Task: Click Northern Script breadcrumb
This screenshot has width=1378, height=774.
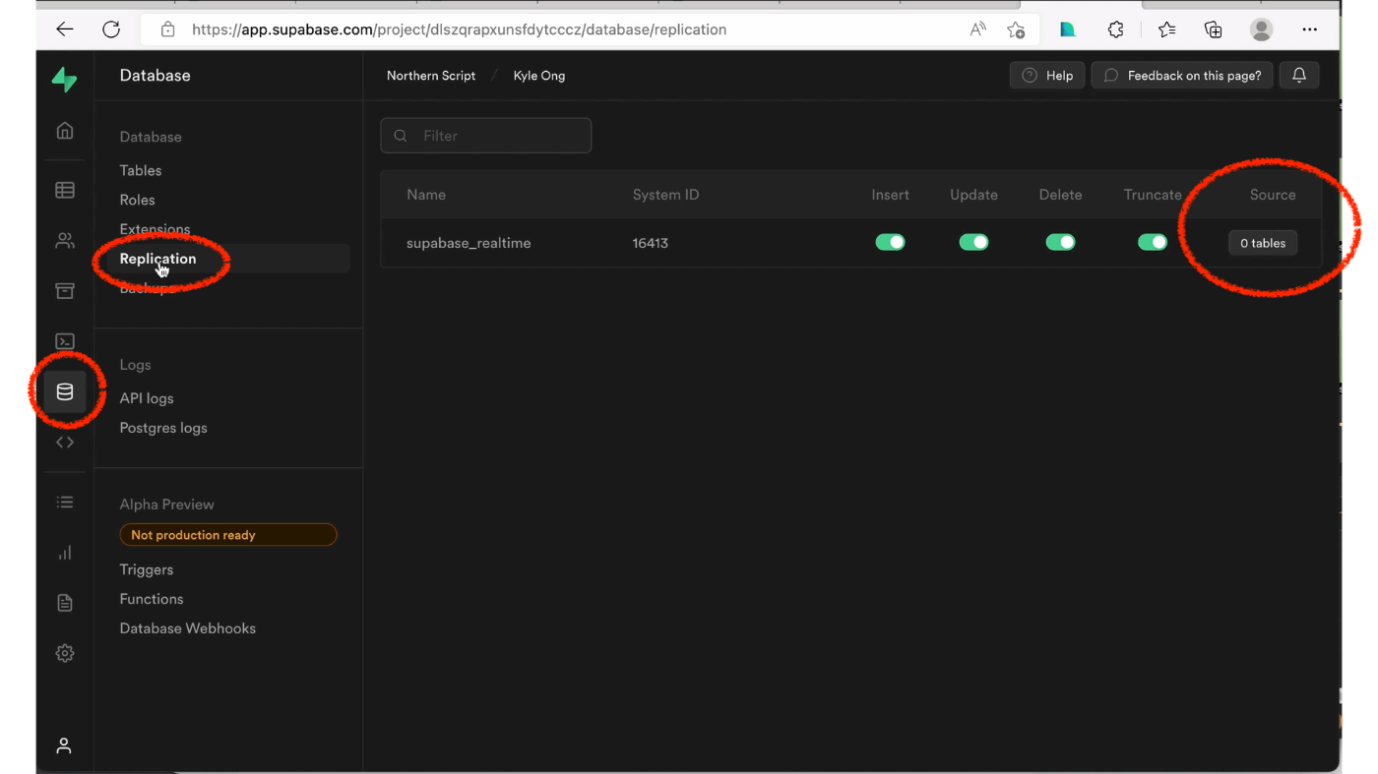Action: (x=431, y=76)
